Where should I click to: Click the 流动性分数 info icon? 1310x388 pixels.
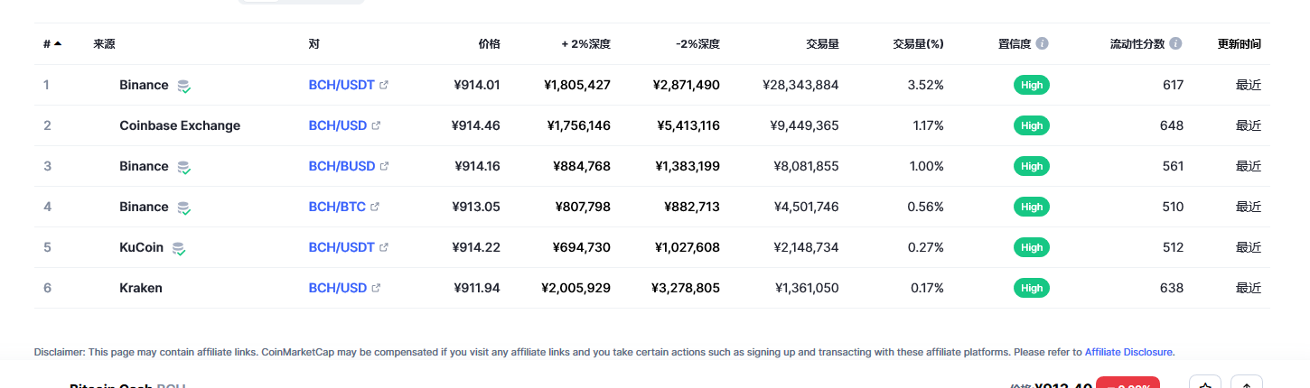pyautogui.click(x=1175, y=43)
